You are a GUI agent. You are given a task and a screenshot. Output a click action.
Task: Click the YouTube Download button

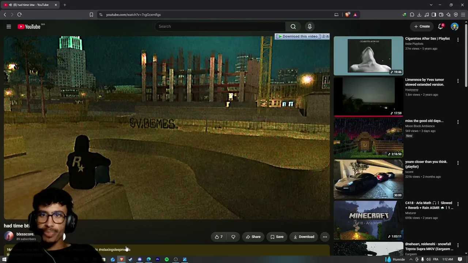coord(304,237)
